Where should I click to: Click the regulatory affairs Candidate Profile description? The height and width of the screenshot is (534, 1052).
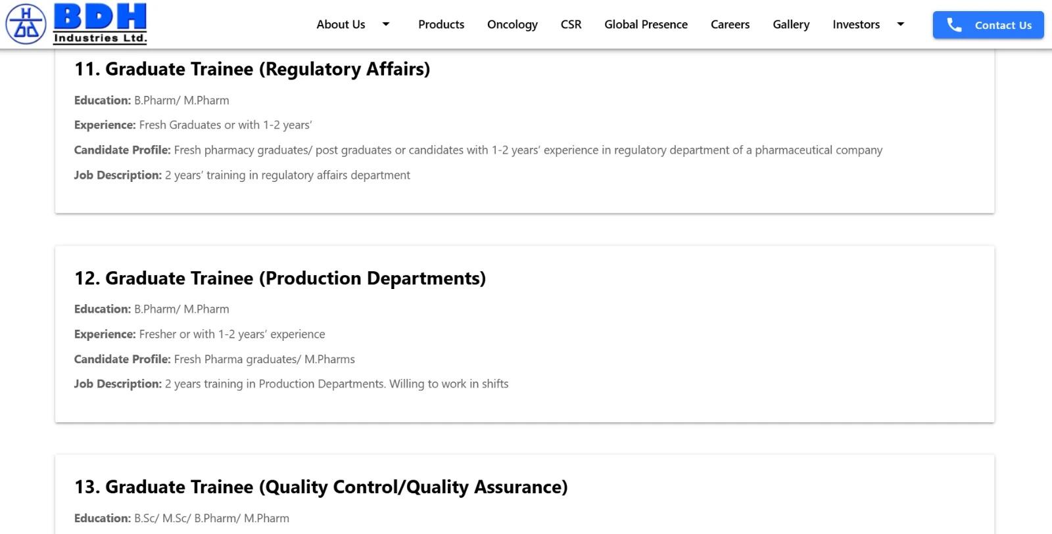click(x=528, y=150)
